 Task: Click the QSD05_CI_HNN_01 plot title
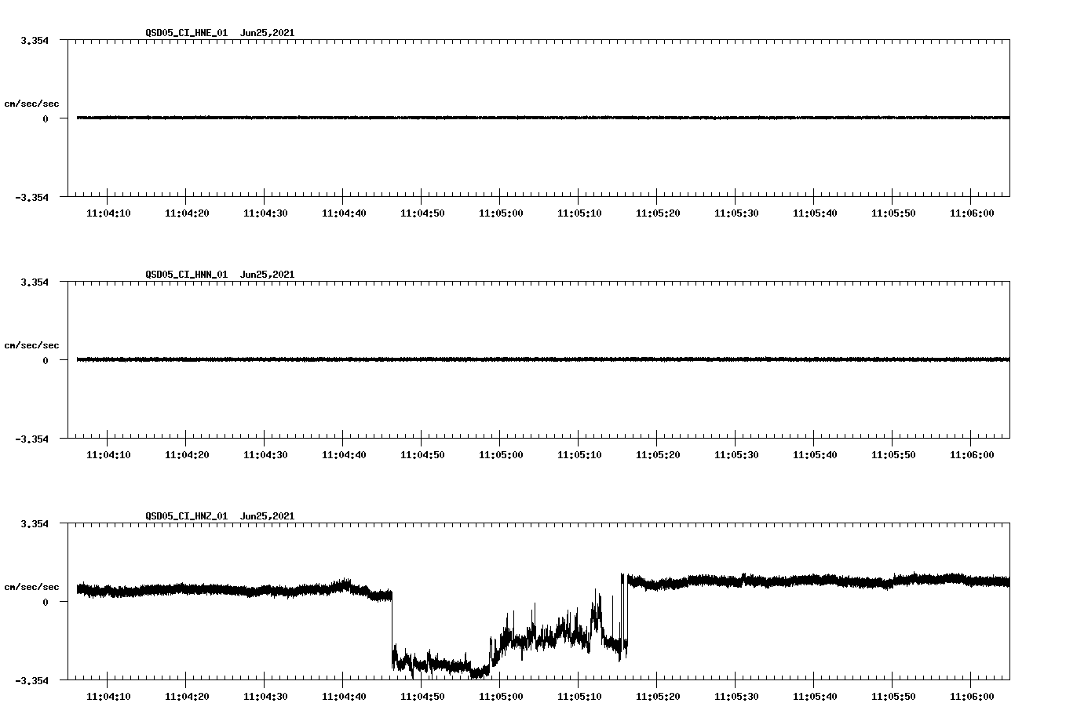point(187,275)
